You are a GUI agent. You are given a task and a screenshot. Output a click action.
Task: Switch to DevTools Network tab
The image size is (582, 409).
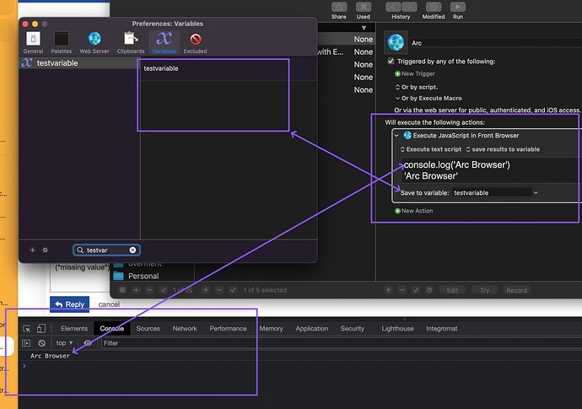click(185, 328)
